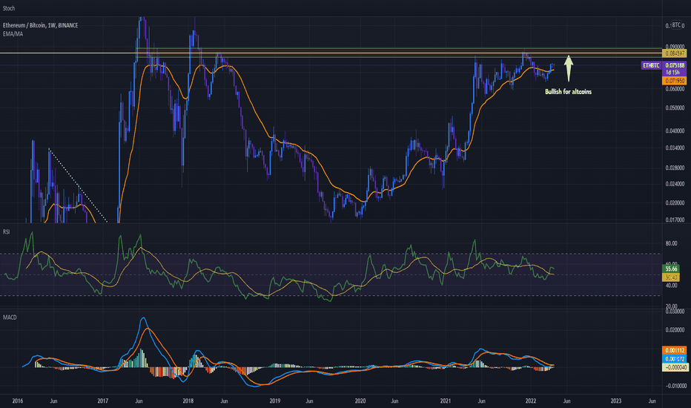Select the MACD pane label
691x408 pixels.
tap(10, 317)
